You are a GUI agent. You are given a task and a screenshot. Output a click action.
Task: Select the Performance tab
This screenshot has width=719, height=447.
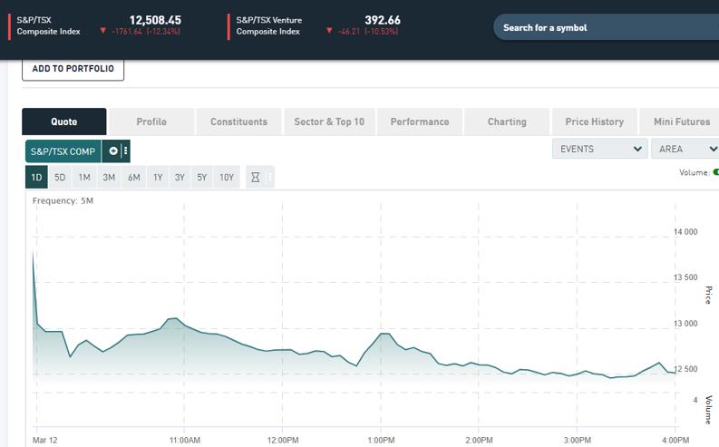coord(420,121)
